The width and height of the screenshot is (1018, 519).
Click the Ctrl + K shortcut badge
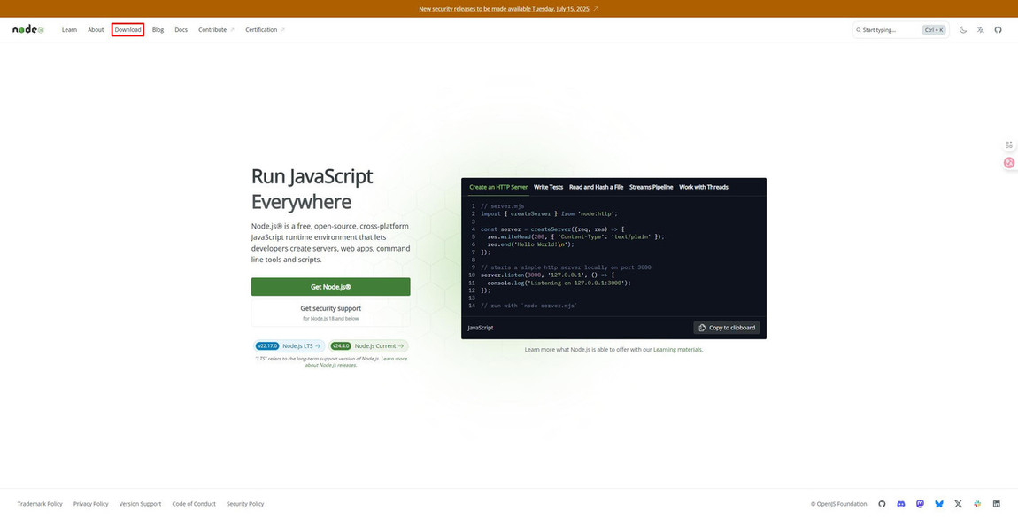pyautogui.click(x=934, y=30)
